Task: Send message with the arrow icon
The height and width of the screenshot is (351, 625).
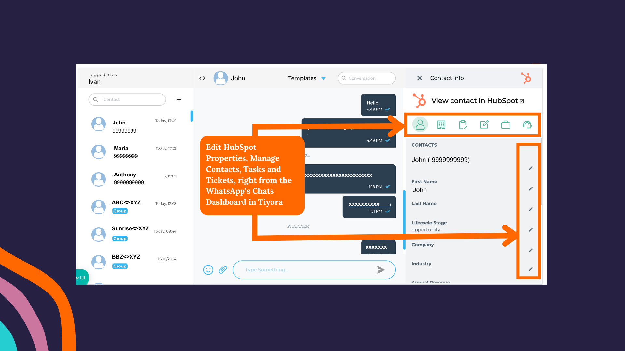Action: 381,270
